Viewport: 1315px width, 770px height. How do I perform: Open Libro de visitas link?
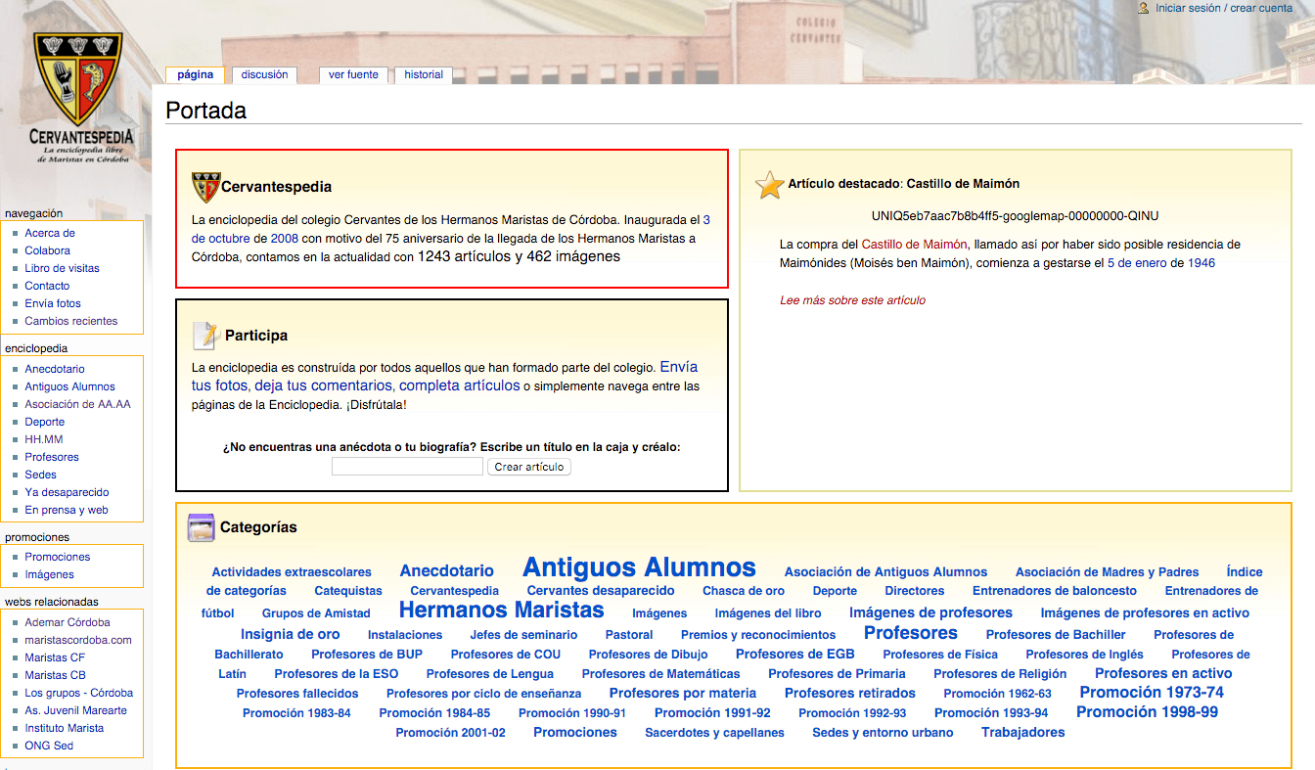click(62, 268)
